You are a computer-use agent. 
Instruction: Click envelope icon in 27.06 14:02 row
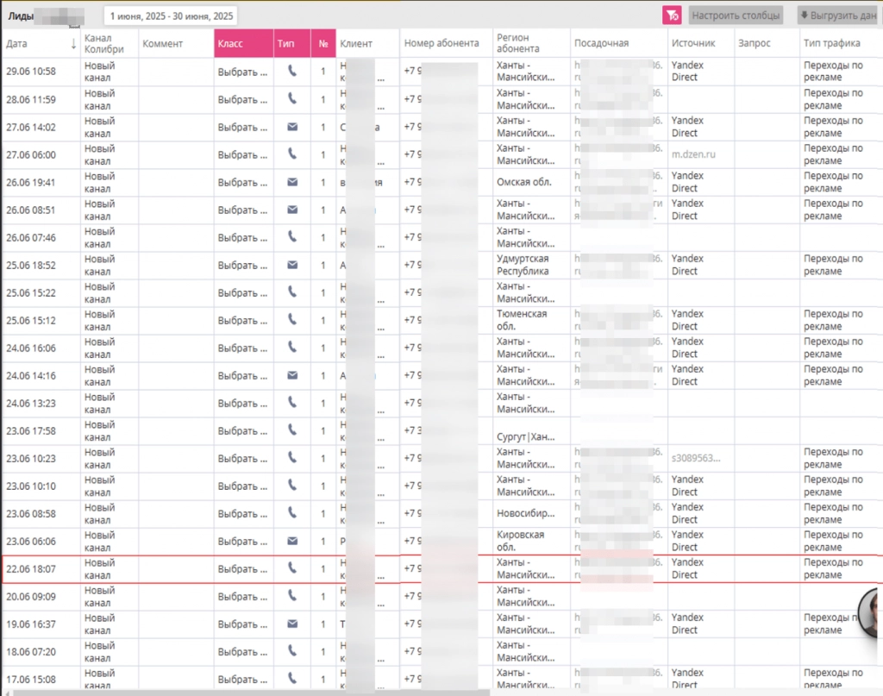(x=292, y=127)
